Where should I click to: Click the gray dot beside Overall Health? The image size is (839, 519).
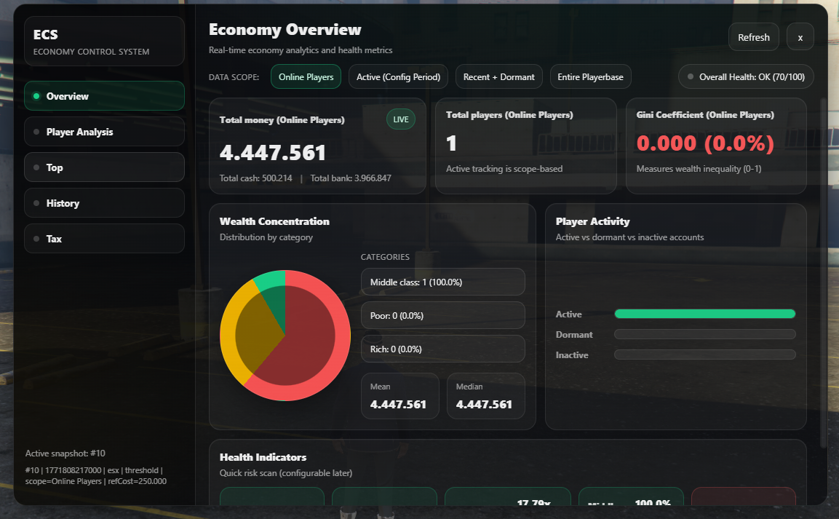point(691,76)
